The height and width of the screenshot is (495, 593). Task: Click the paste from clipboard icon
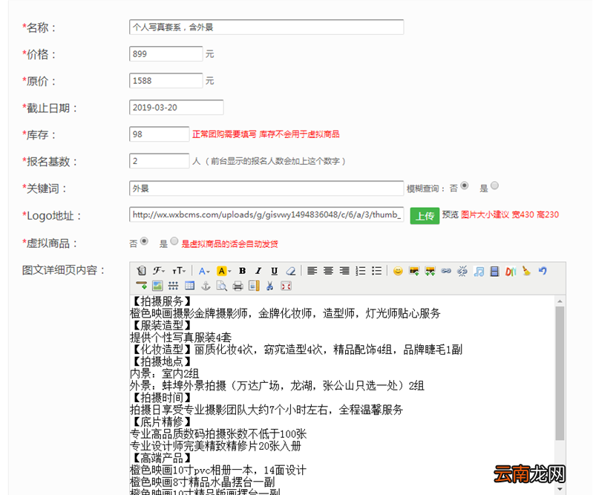(x=142, y=270)
